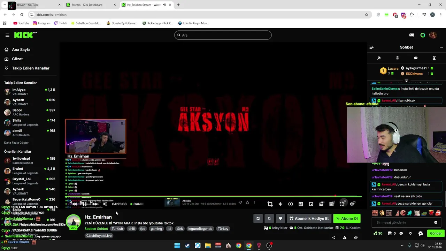Toggle notification bell for Hz_Emirhan
Image resolution: width=446 pixels, height=251 pixels.
(x=269, y=219)
